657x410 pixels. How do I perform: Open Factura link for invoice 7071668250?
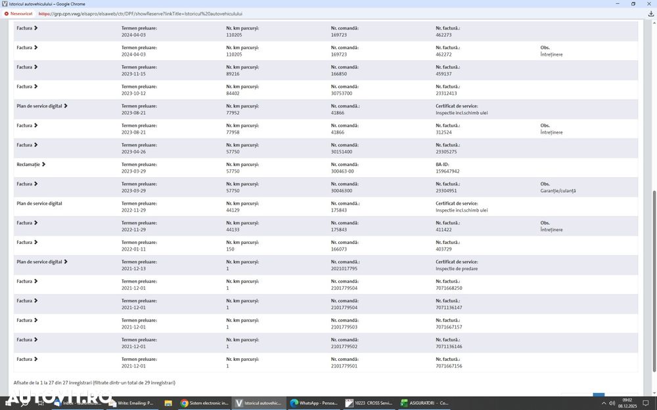27,281
